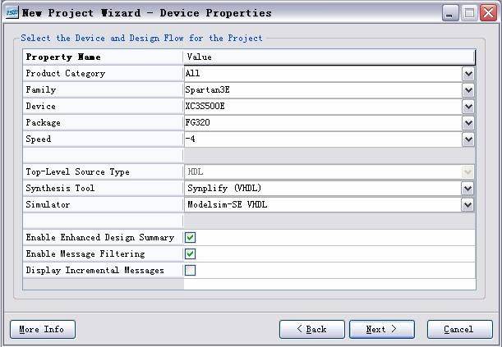Click the ISE application icon in title bar
The width and height of the screenshot is (502, 347).
pyautogui.click(x=12, y=13)
